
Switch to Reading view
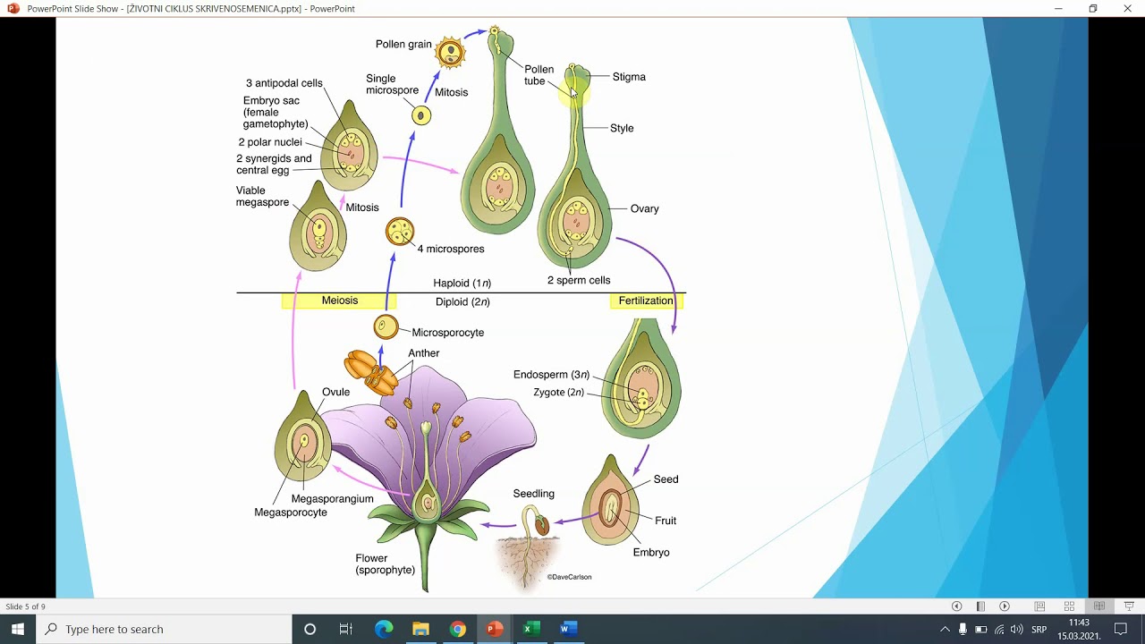(x=1099, y=606)
